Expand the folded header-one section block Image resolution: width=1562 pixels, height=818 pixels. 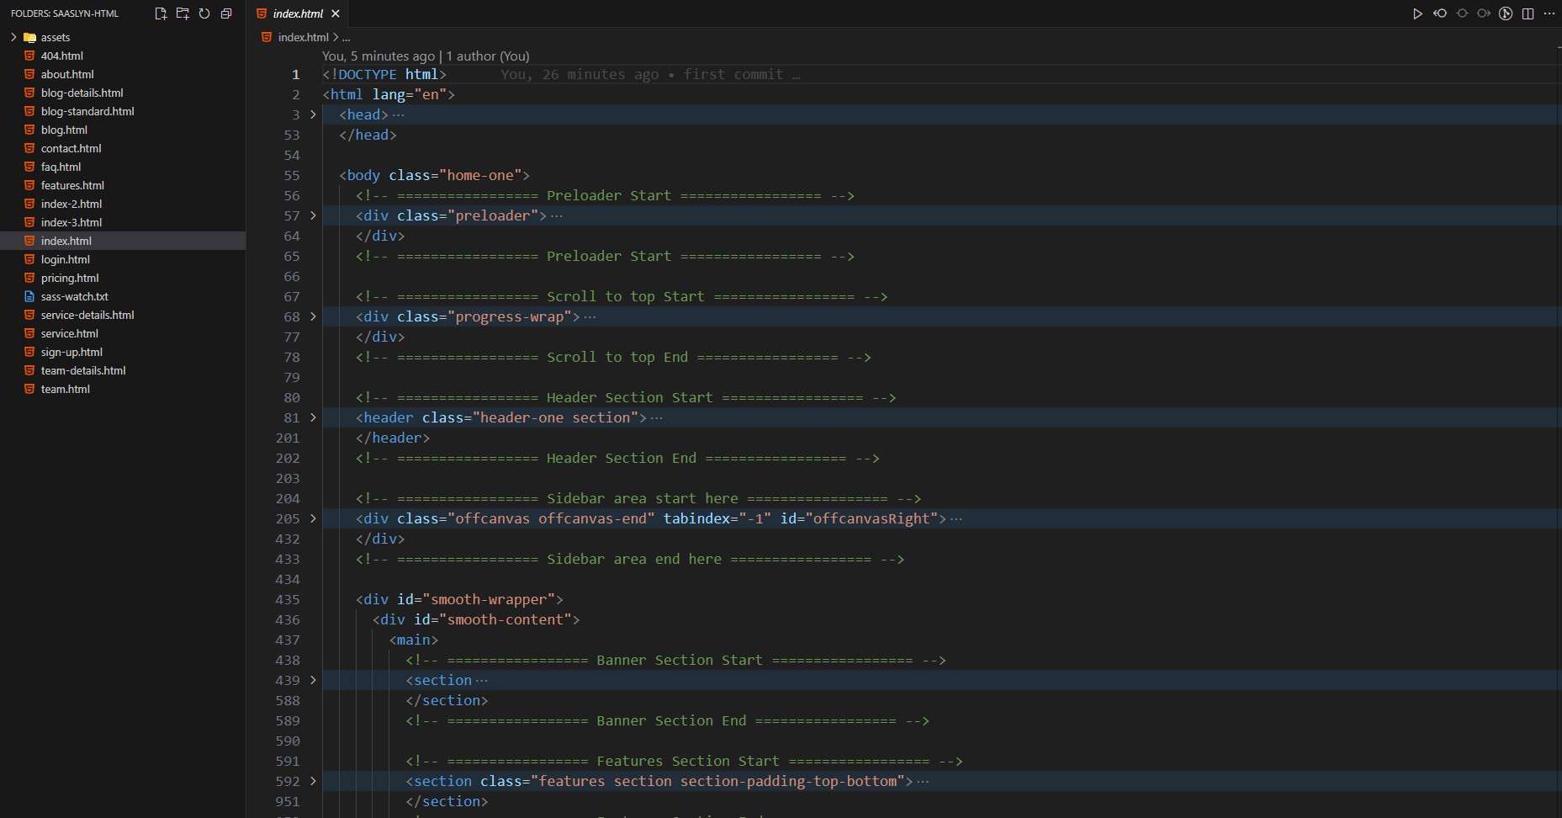click(x=313, y=417)
